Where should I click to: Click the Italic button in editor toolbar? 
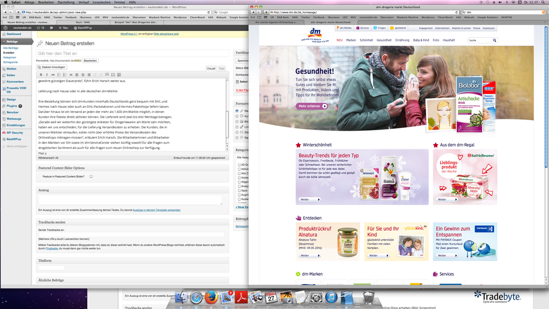pos(47,74)
